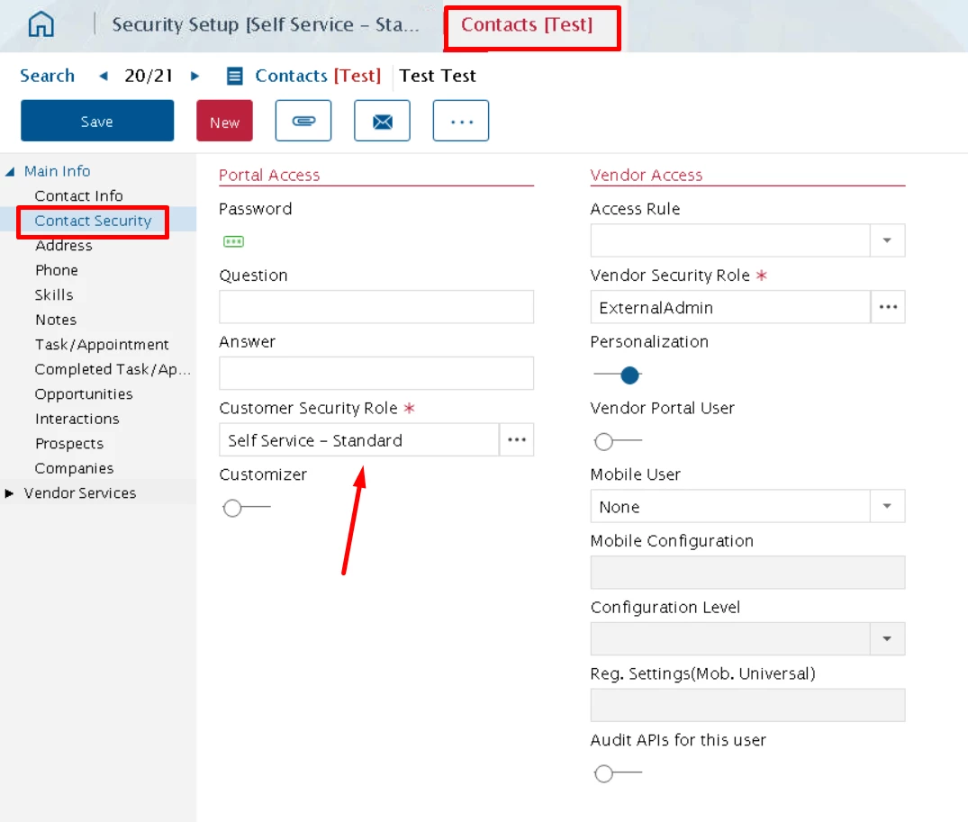Image resolution: width=968 pixels, height=822 pixels.
Task: Click into the Question input field
Action: coord(375,307)
